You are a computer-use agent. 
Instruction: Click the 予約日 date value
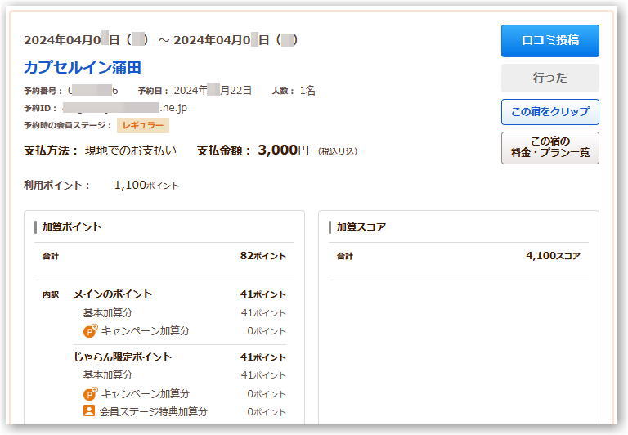click(213, 90)
